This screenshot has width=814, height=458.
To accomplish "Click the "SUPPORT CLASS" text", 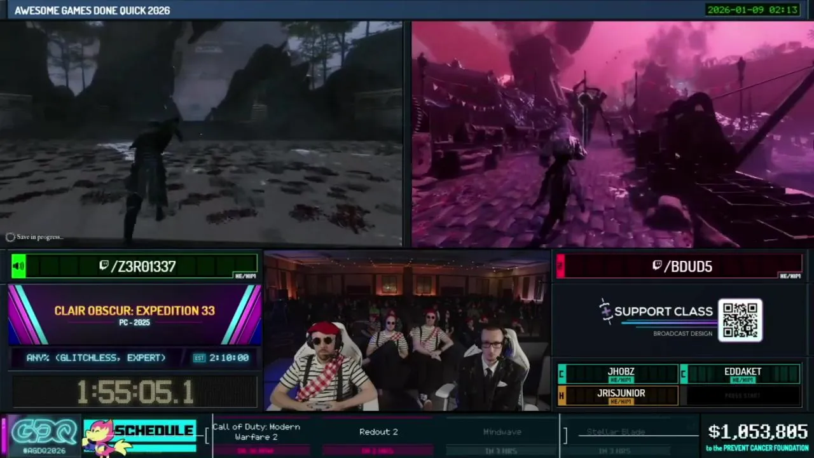I will point(663,312).
